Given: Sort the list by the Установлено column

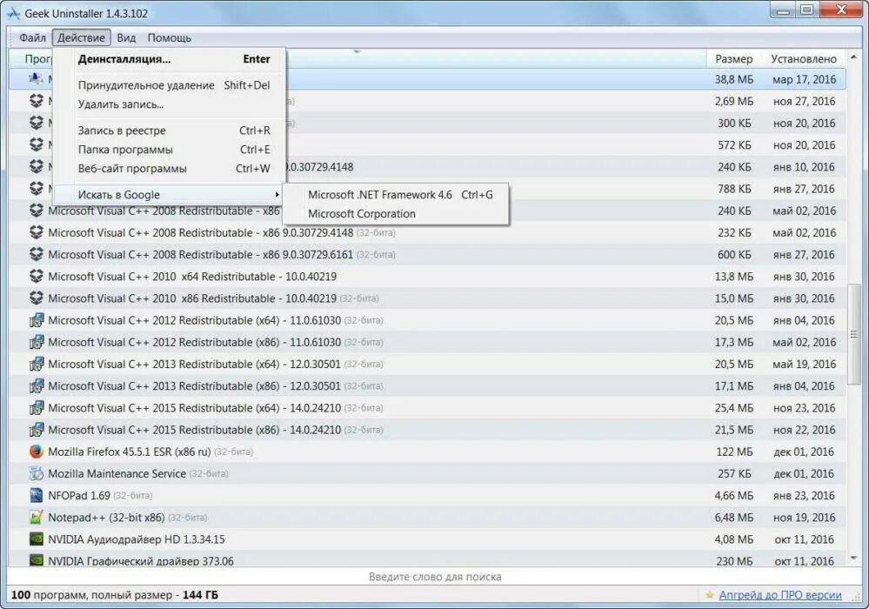Looking at the screenshot, I should (804, 59).
